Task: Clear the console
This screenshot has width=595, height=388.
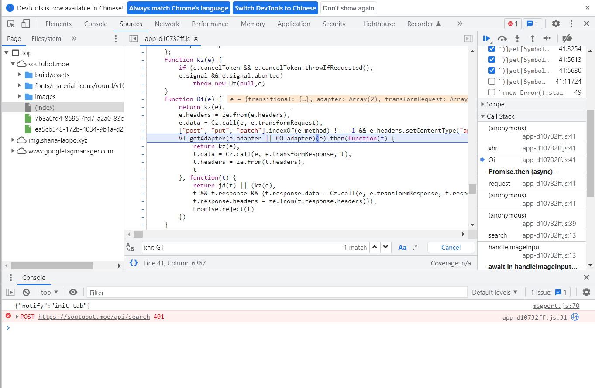Action: pyautogui.click(x=26, y=293)
